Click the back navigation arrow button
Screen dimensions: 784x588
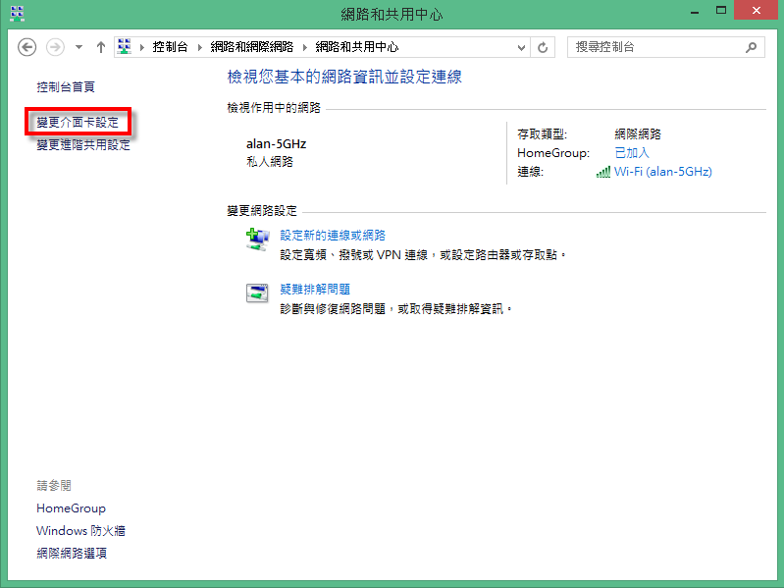click(x=27, y=47)
